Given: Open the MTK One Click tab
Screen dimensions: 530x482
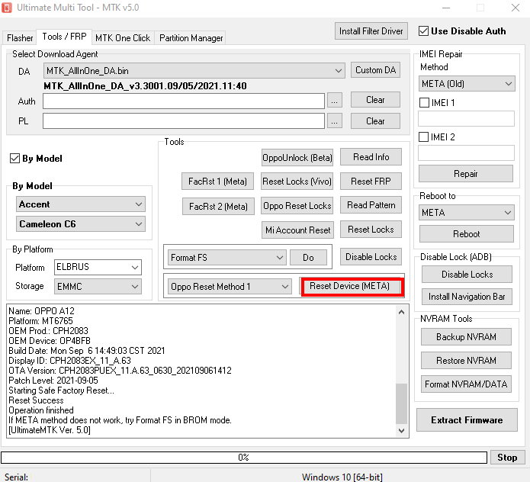Looking at the screenshot, I should [123, 38].
